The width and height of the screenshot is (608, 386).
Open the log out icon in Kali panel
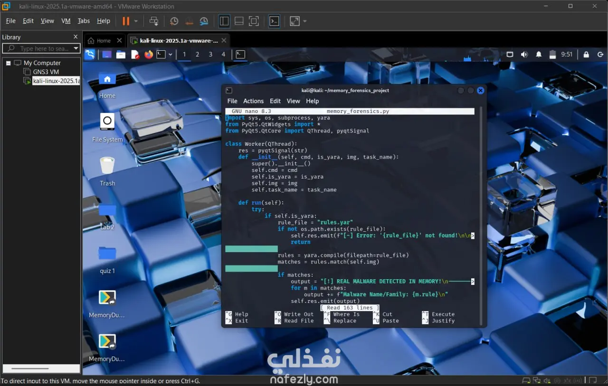pos(600,55)
